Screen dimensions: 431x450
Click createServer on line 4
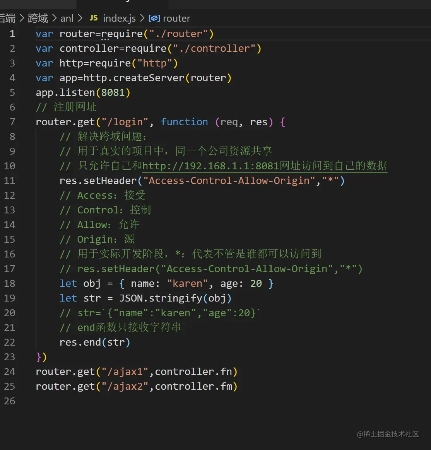click(149, 78)
